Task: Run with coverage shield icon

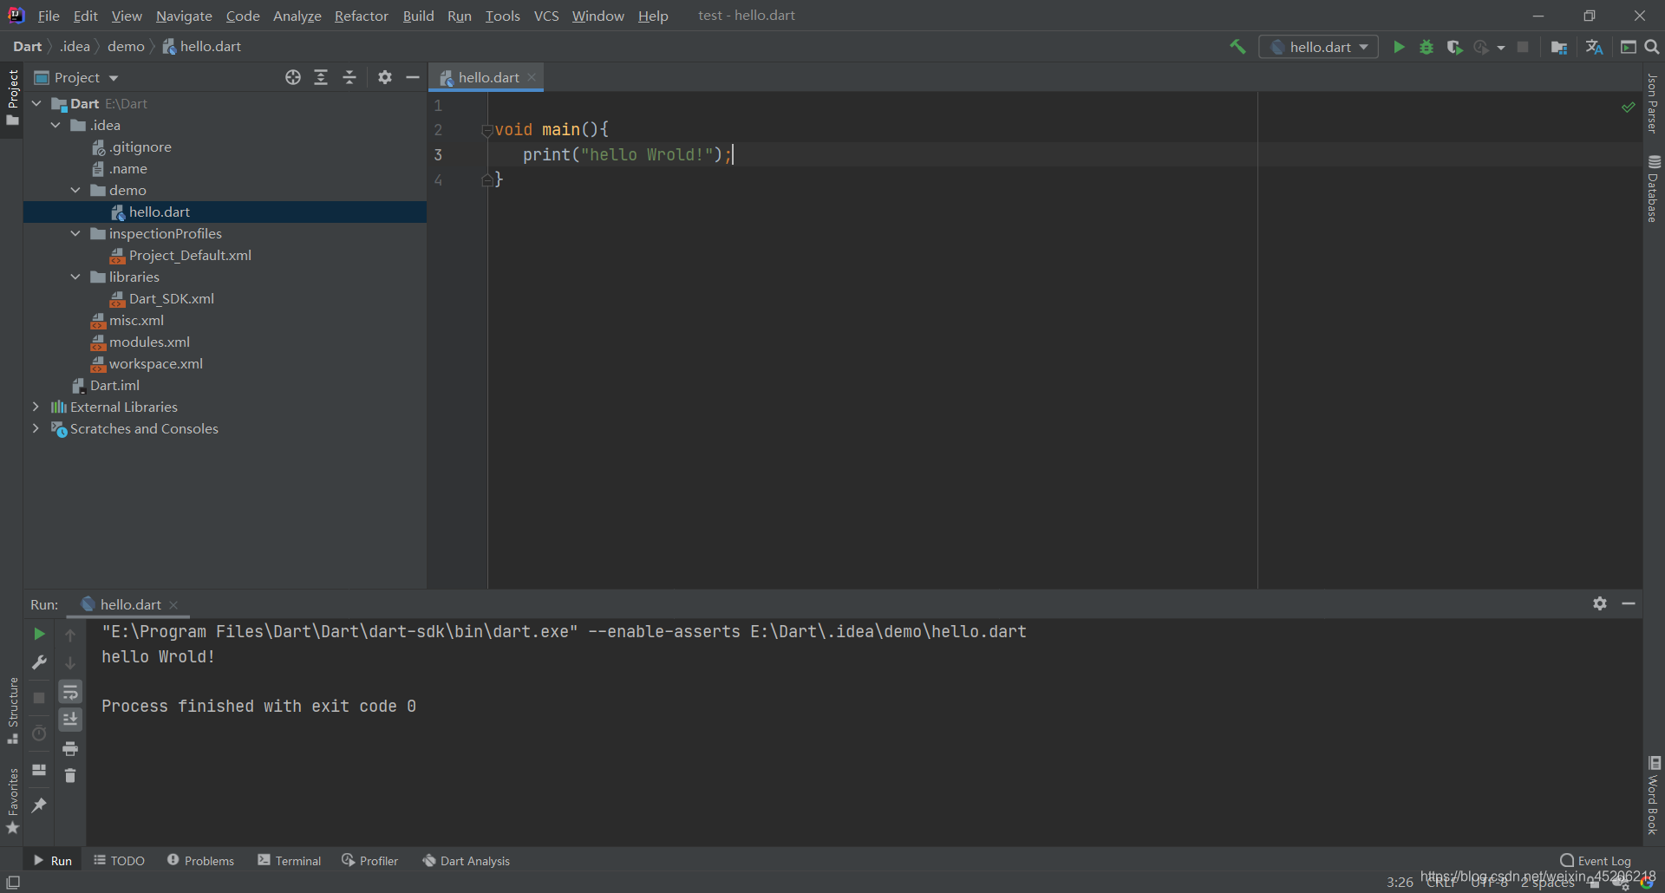Action: [x=1454, y=47]
